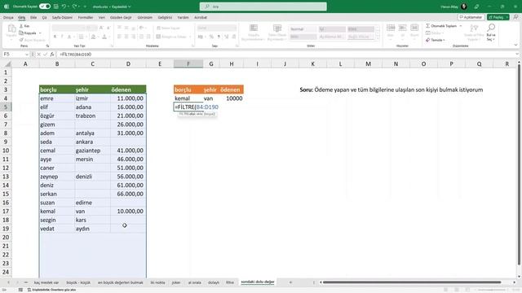This screenshot has height=293, width=522.
Task: Open the Dosya menu
Action: pos(8,17)
